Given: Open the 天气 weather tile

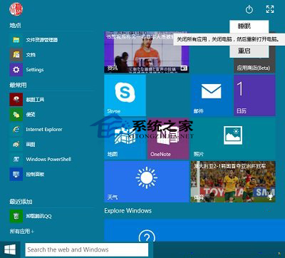Looking at the screenshot, I should tap(147, 182).
